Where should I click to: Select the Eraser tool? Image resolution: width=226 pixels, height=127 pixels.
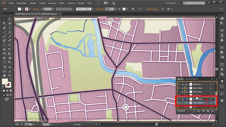pos(10,41)
